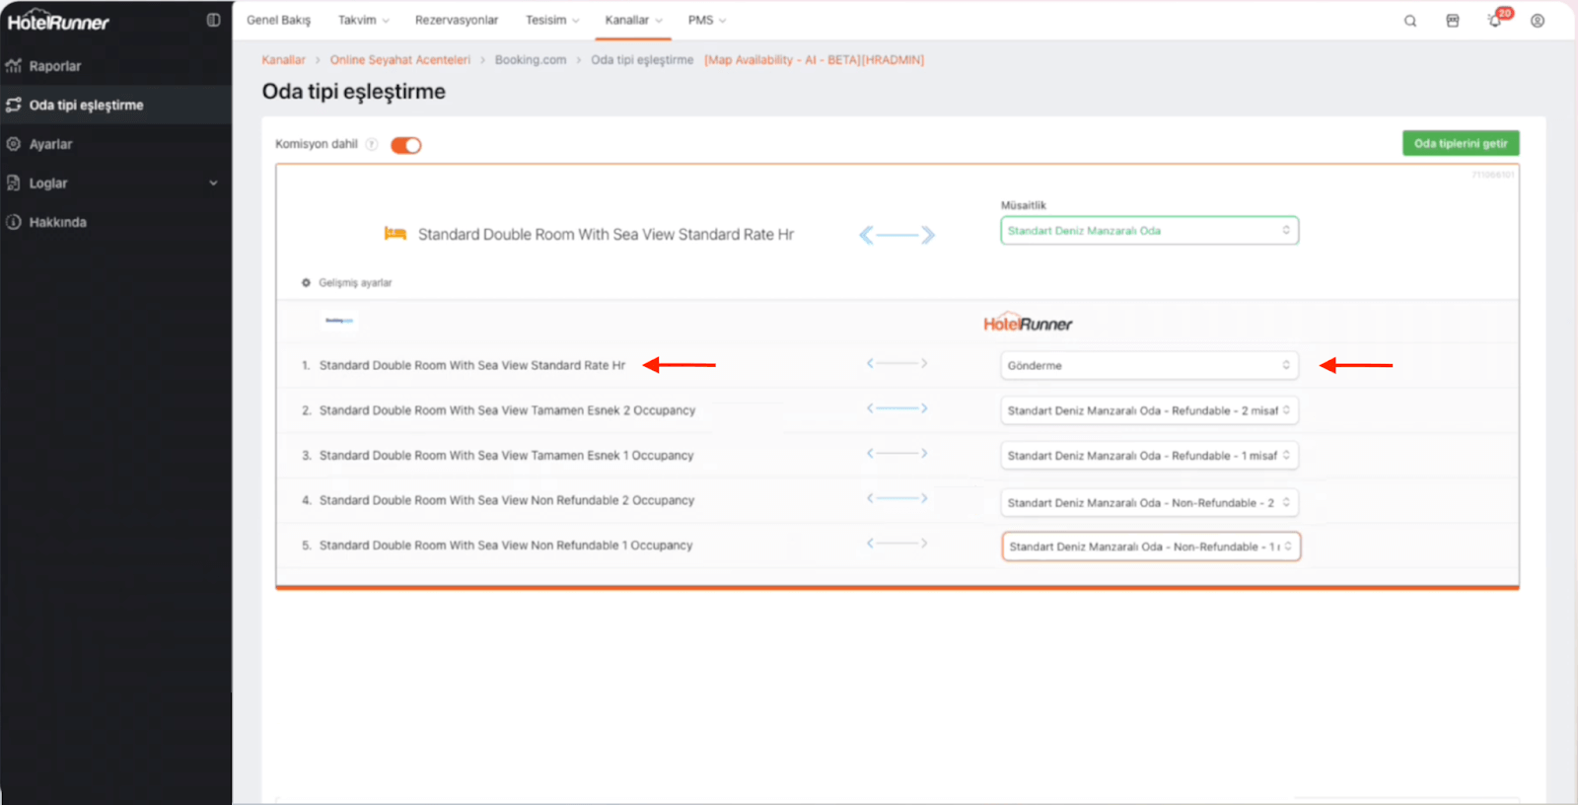The image size is (1578, 805).
Task: Open the Gönderme rate dropdown
Action: 1149,366
